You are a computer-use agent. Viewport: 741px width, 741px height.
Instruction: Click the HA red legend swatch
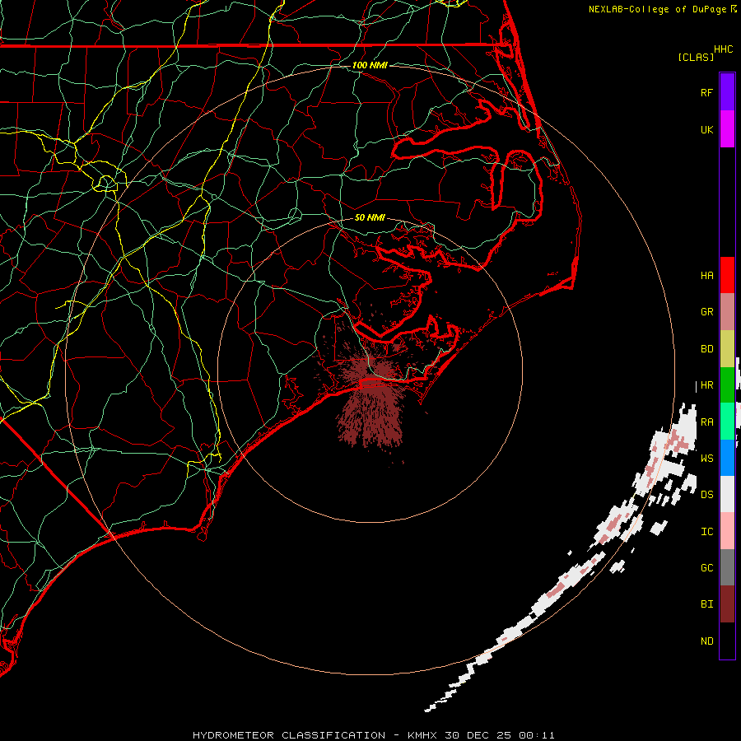727,275
